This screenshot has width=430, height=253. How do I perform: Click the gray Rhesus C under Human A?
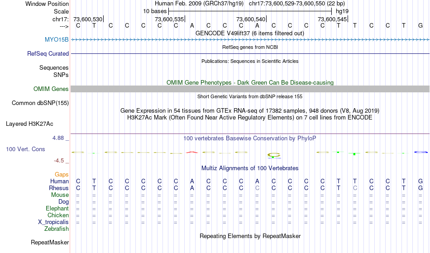coord(257,188)
